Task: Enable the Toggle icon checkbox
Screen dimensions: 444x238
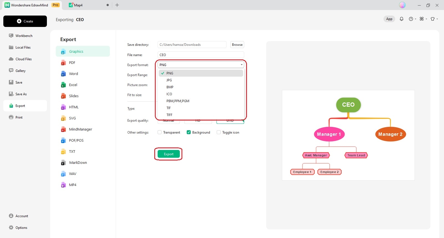Action: (219, 132)
